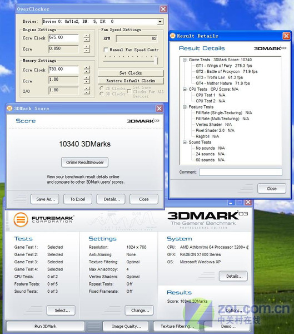Select GT3 - Troll's Lair row
Image resolution: width=294 pixels, height=334 pixels.
click(220, 77)
